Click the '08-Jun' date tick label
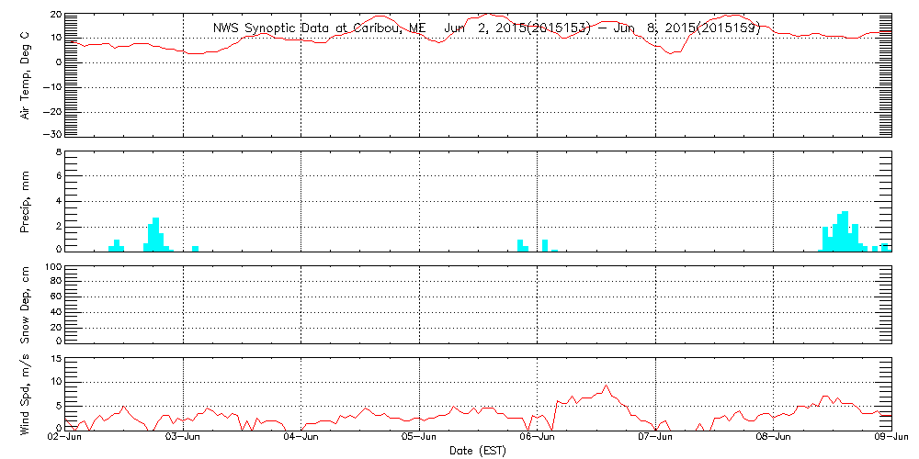This screenshot has height=459, width=919. [x=773, y=439]
